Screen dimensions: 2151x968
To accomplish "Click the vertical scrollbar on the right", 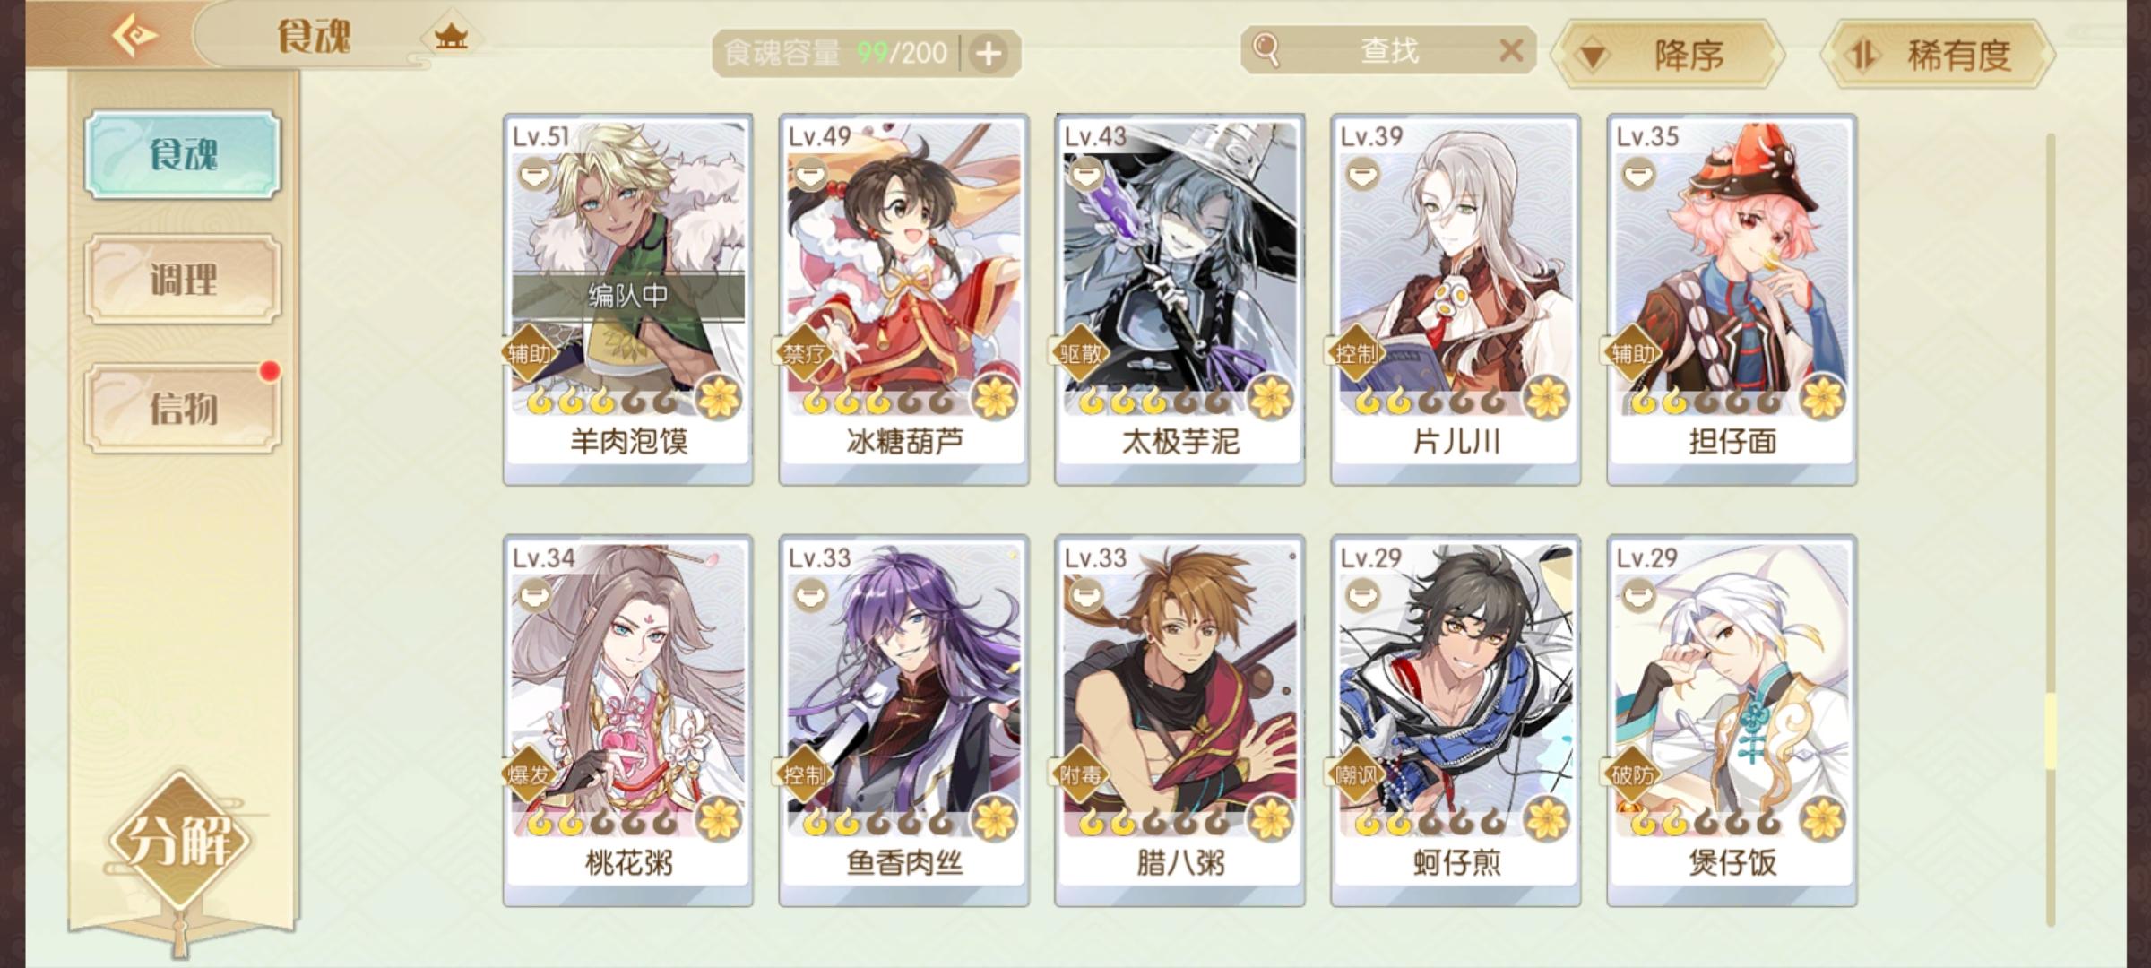I will (2050, 529).
